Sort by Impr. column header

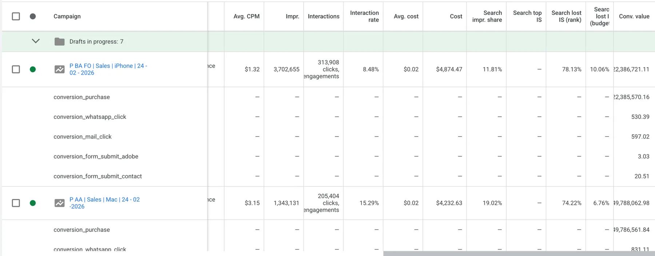tap(292, 16)
